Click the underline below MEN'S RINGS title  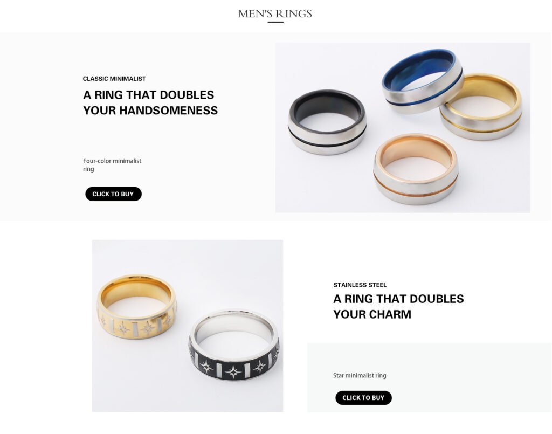point(275,22)
